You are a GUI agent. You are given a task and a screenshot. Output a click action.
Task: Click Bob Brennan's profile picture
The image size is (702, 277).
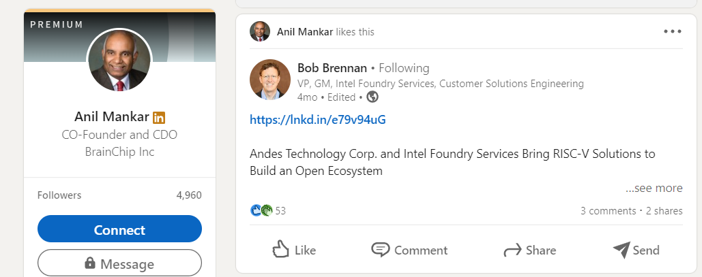point(270,80)
